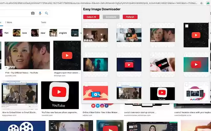Click the blue search magnifier icon
The height and width of the screenshot is (131, 211).
click(x=46, y=13)
